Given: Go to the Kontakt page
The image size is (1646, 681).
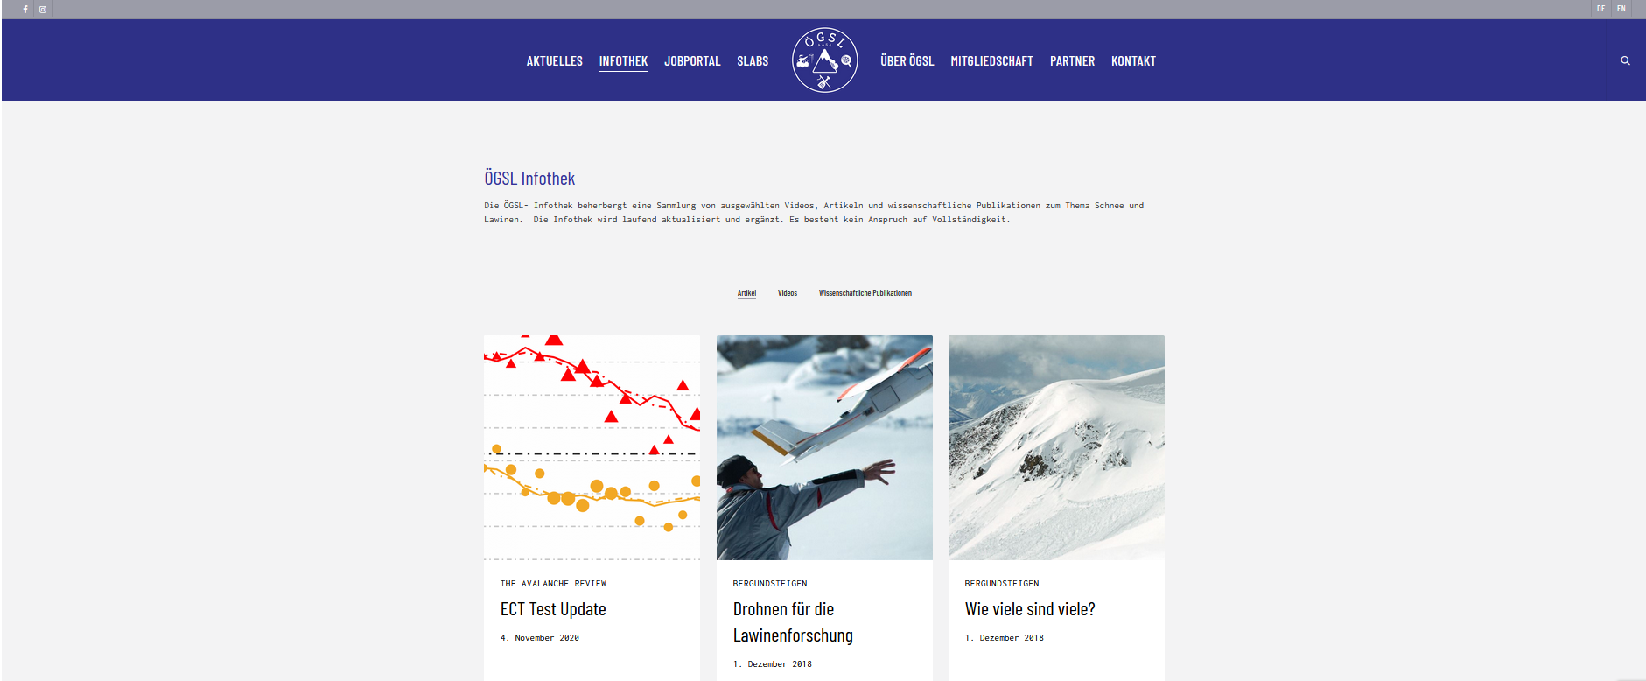Looking at the screenshot, I should click(x=1133, y=61).
